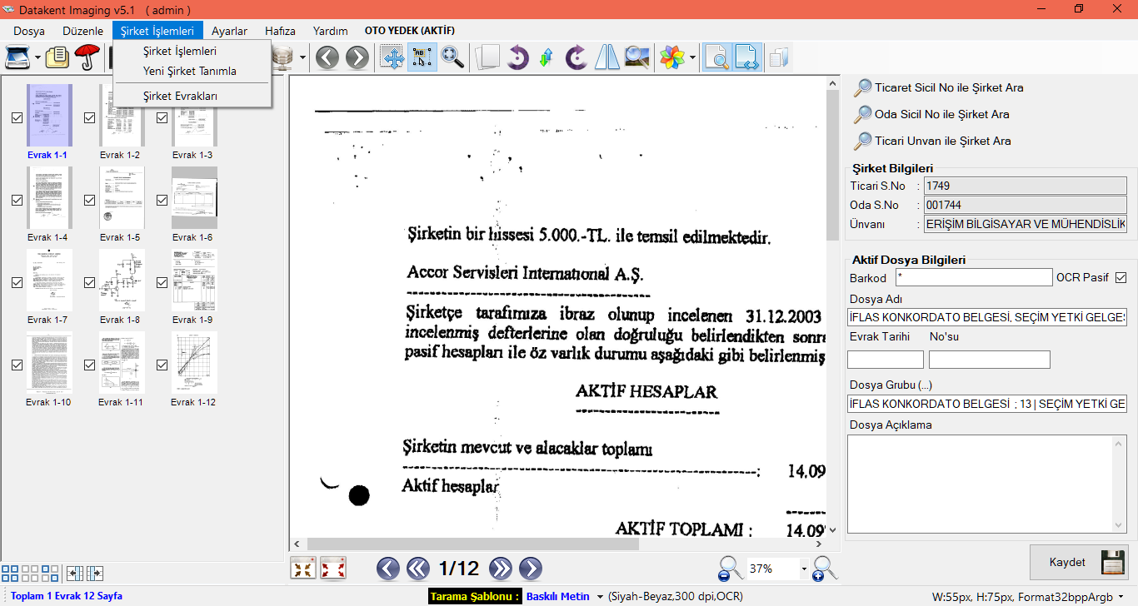Select the pan (four-arrow move) tool
Viewport: 1138px width, 606px height.
pyautogui.click(x=392, y=57)
